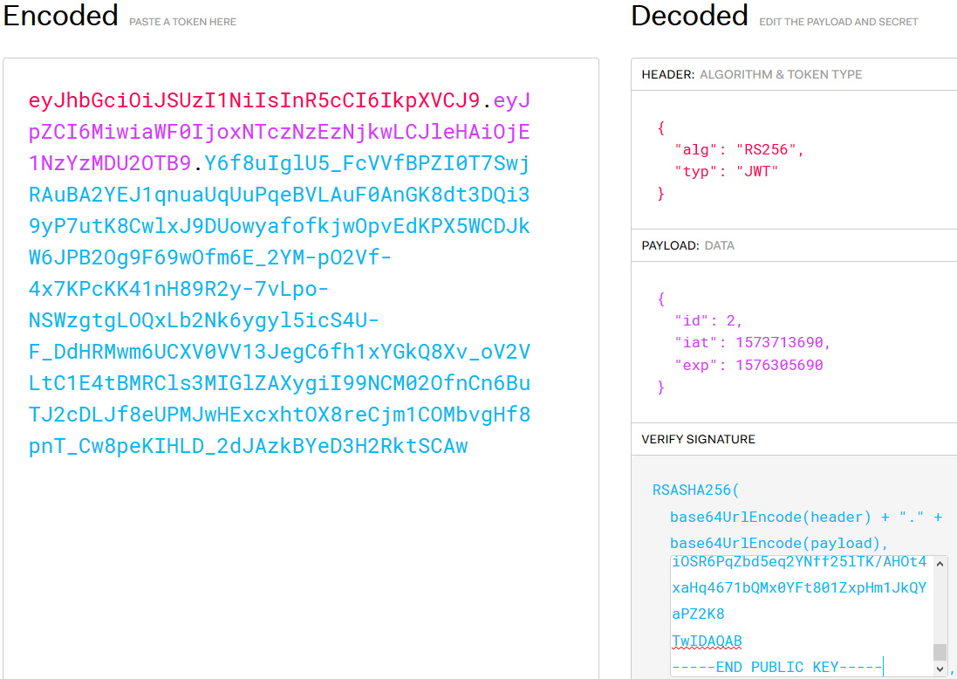957x679 pixels.
Task: Click the purple payload segment "pZCI6MiwiaWF0IjoxNTczNzEzNjkwLCJleHAiOjE"
Action: (x=279, y=132)
